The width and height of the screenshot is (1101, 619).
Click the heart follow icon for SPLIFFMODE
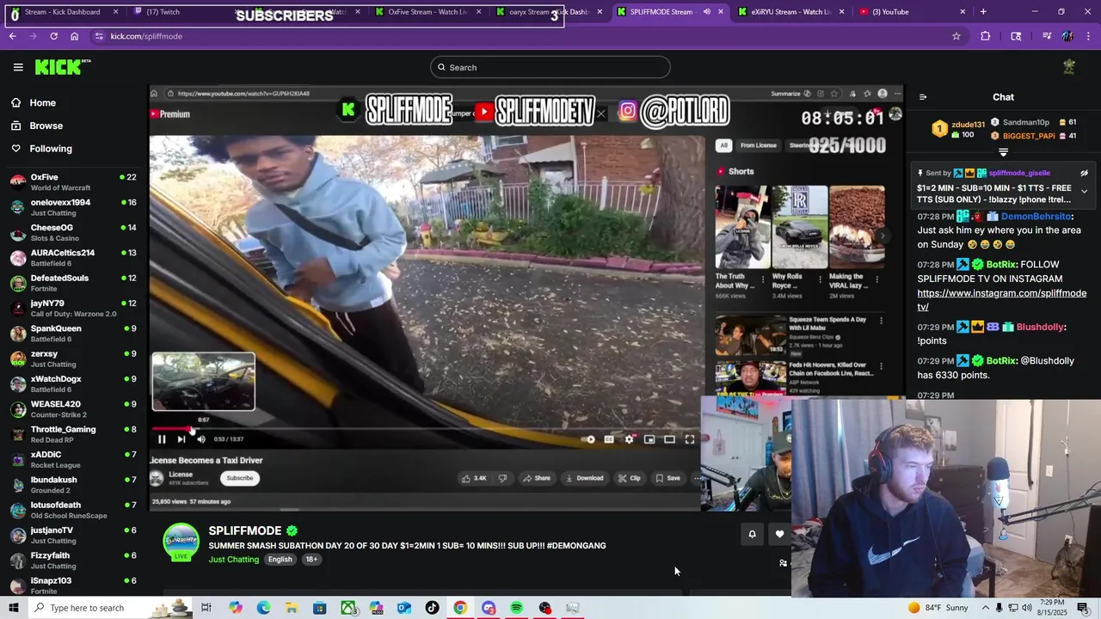pos(779,534)
